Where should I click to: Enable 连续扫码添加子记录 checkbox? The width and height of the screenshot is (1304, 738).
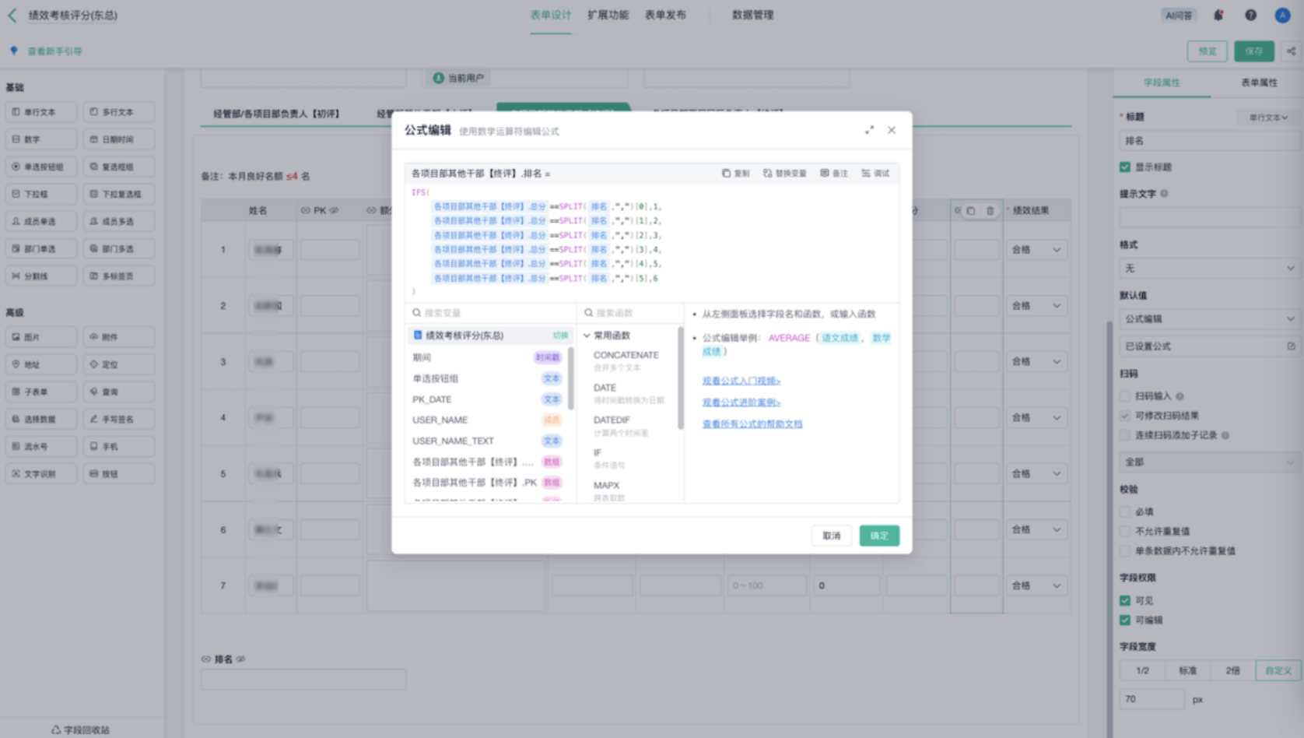pos(1125,435)
